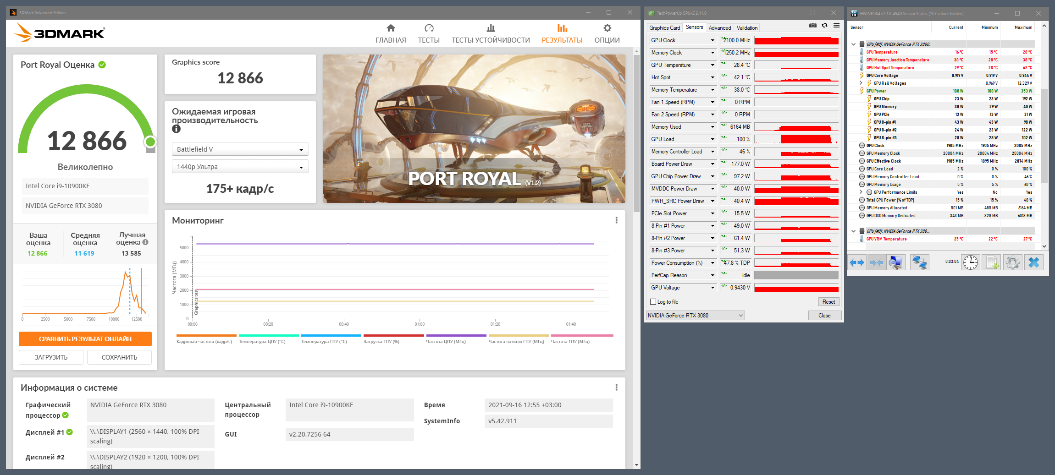Toggle Частота ГПУ (МГц) legend series

pyautogui.click(x=581, y=339)
